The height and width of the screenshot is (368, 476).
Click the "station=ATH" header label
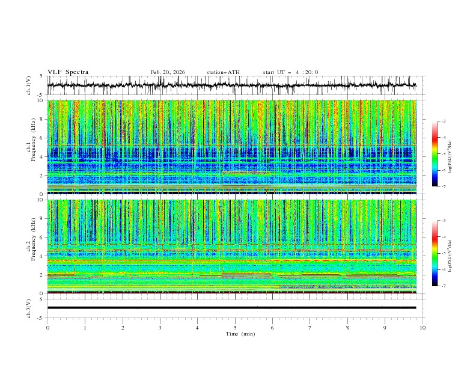coord(223,72)
